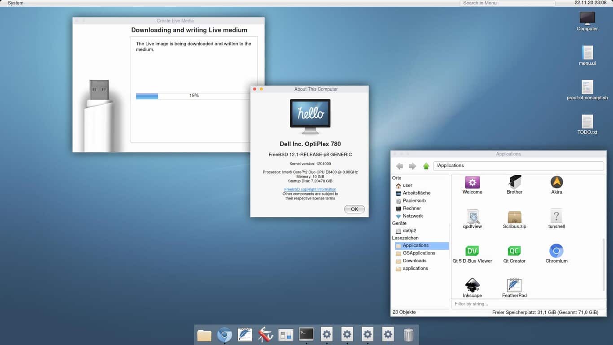Select the da0p2 device in sidebar
Screen dimensions: 613x345
[x=409, y=230]
